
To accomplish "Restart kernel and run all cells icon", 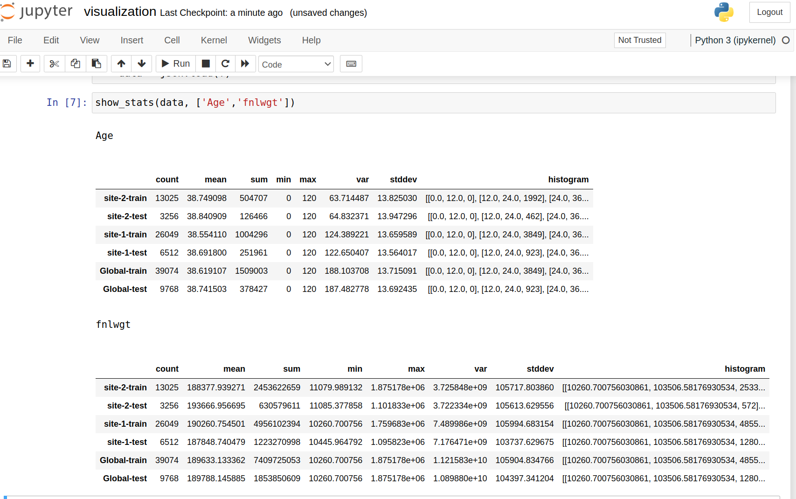I will click(245, 63).
